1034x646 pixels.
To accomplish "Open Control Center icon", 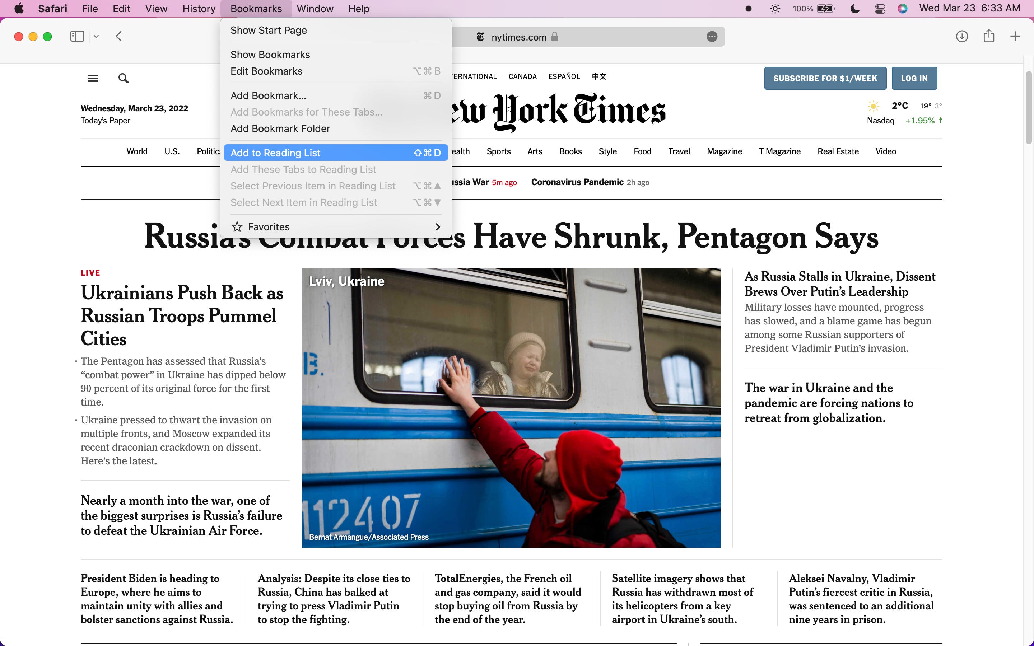I will click(880, 9).
